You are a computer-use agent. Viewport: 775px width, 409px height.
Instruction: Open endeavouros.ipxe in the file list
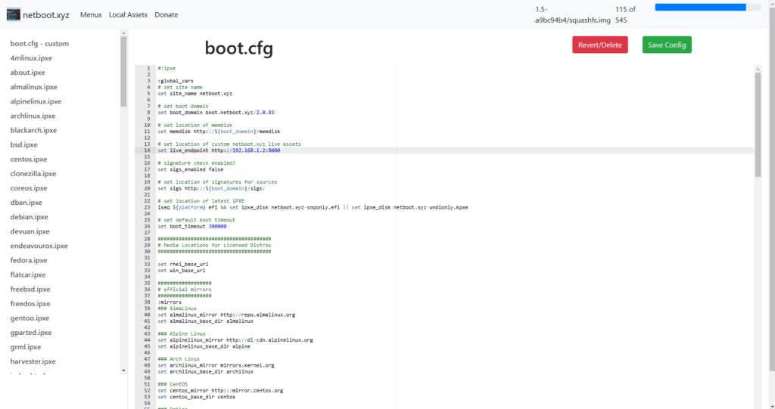39,246
